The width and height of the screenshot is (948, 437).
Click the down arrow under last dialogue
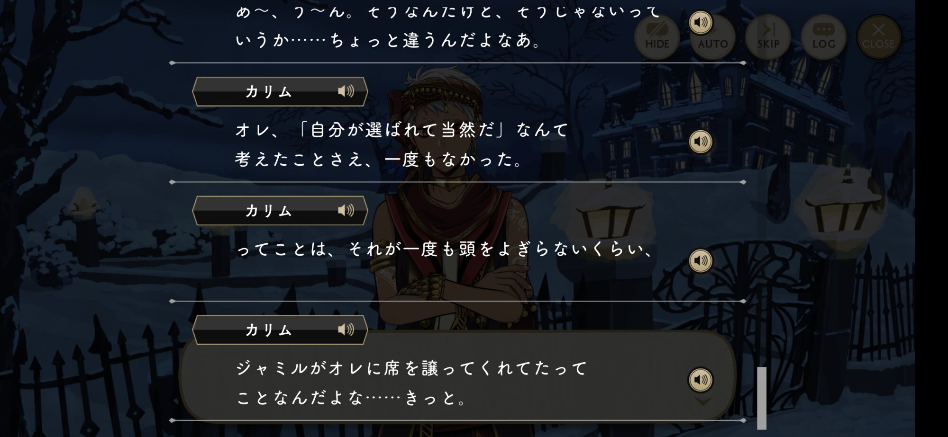click(x=702, y=401)
